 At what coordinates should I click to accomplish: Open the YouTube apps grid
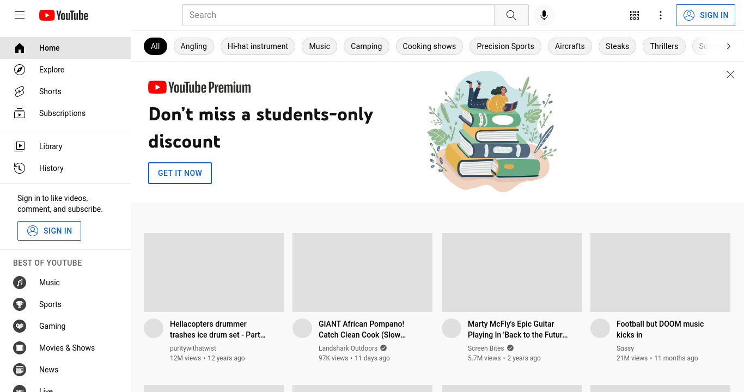(x=635, y=15)
